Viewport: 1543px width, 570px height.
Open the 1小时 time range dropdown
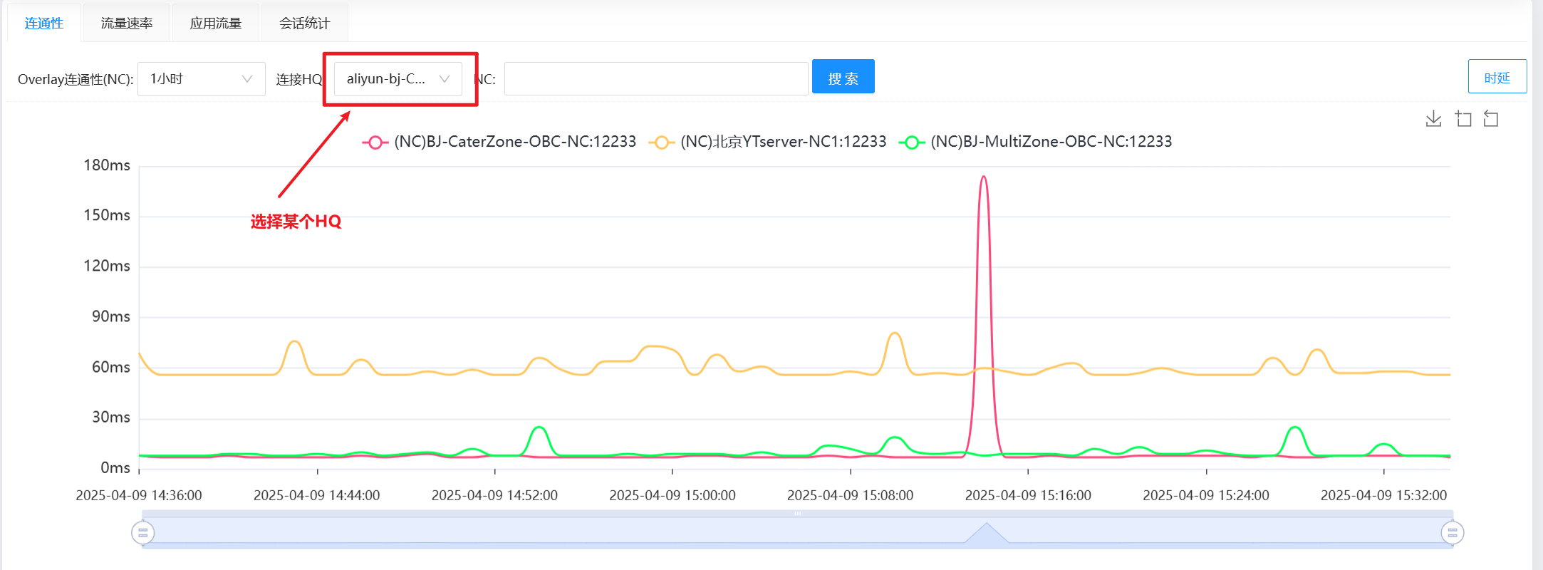pyautogui.click(x=192, y=79)
